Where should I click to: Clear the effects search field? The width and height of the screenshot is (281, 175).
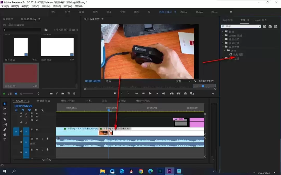259,26
